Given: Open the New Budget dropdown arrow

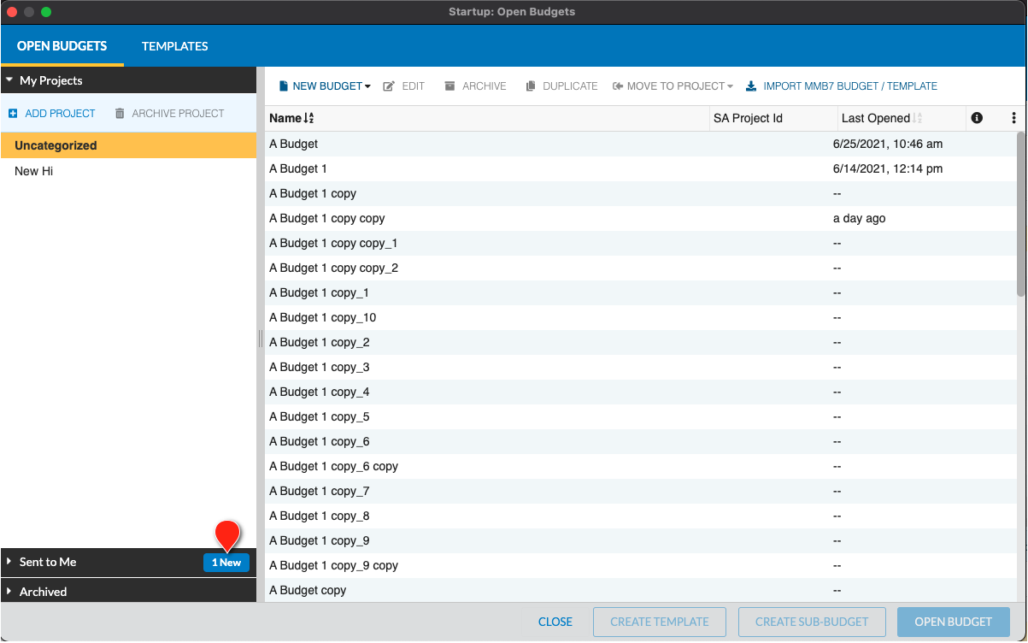Looking at the screenshot, I should coord(367,86).
